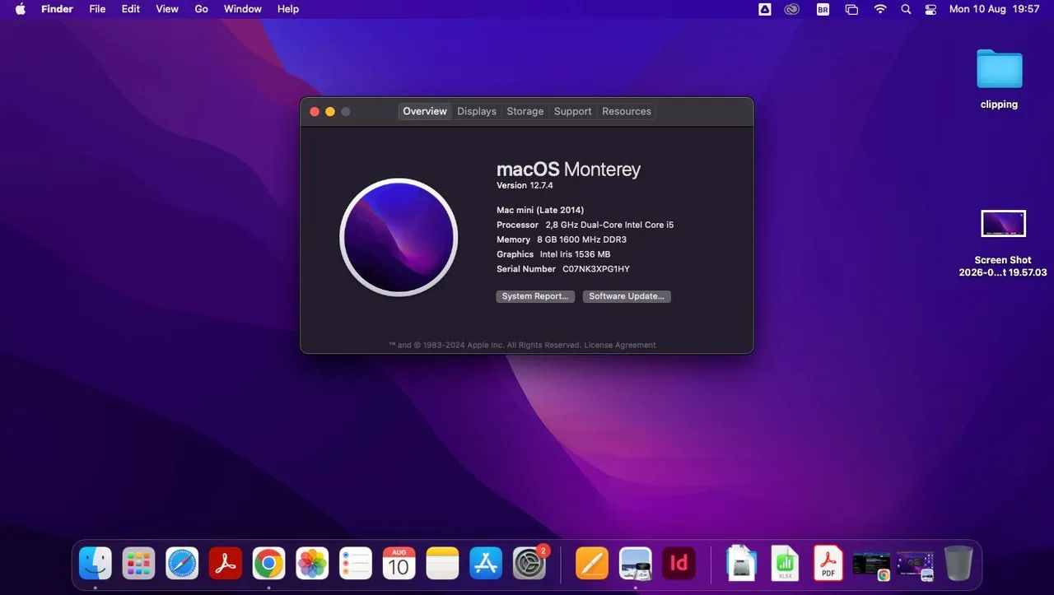This screenshot has height=595, width=1054.
Task: Open Launchpad in the Dock
Action: click(x=138, y=564)
